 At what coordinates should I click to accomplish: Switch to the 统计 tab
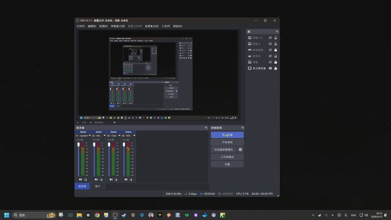click(97, 186)
